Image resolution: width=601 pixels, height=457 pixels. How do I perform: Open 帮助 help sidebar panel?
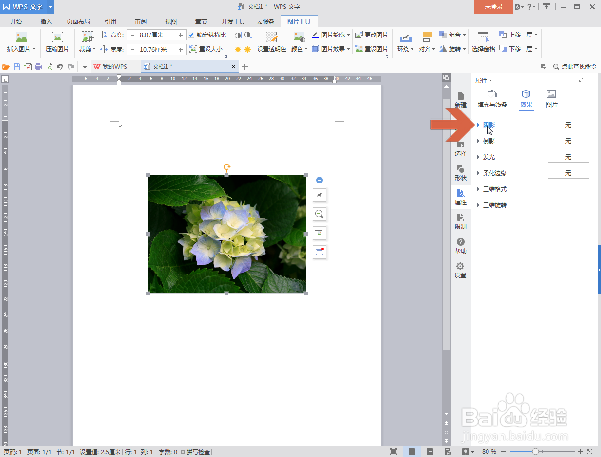click(461, 246)
